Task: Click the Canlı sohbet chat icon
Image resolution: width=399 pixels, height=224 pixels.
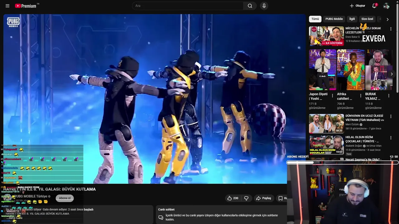Action: click(x=161, y=217)
